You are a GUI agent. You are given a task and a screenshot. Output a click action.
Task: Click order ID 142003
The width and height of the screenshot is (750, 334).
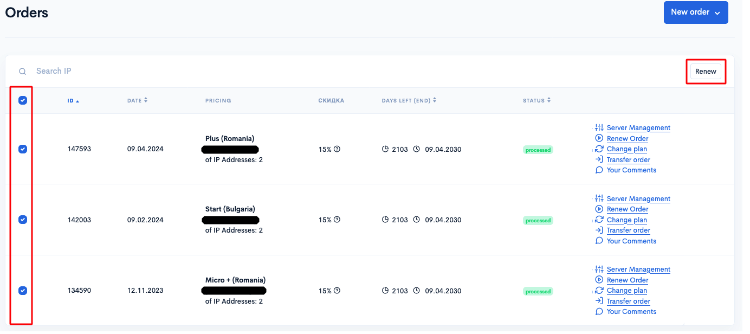[x=79, y=220]
